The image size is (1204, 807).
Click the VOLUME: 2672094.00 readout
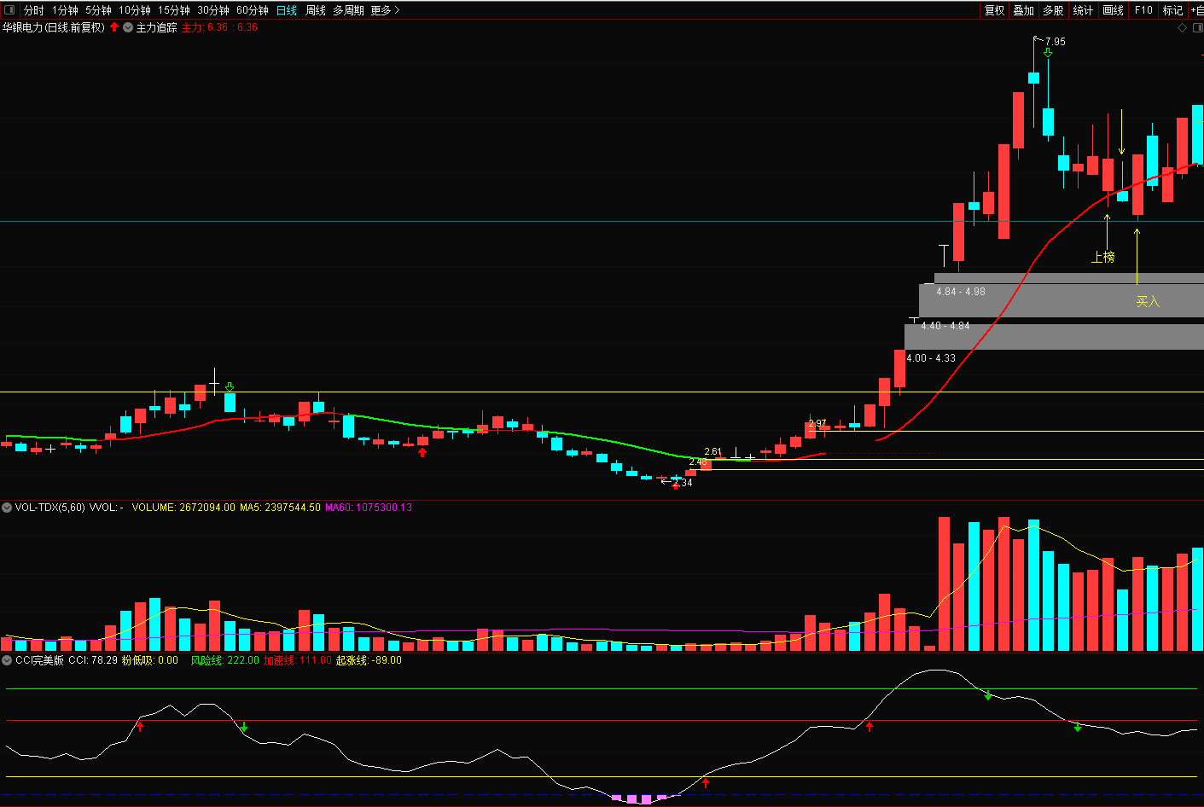[183, 507]
